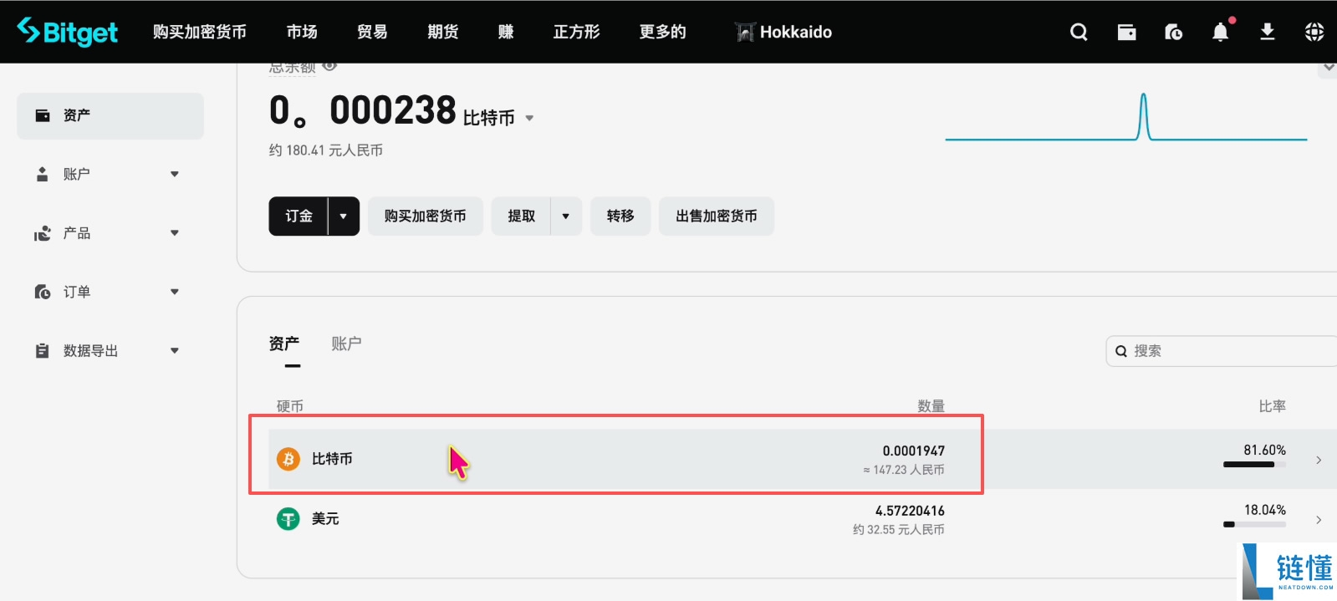Image resolution: width=1337 pixels, height=601 pixels.
Task: Click the 转移 button
Action: (620, 216)
